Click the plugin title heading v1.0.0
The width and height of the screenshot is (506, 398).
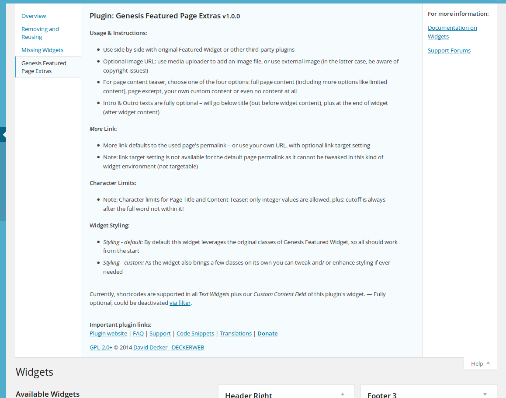click(x=165, y=16)
